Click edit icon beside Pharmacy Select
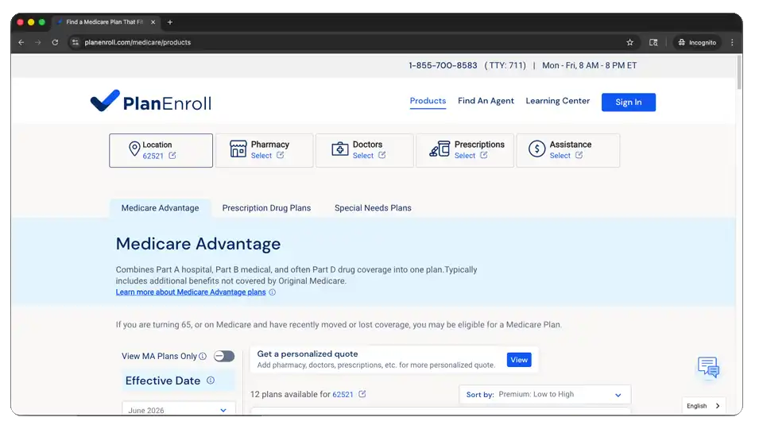The image size is (763, 429). (x=281, y=155)
